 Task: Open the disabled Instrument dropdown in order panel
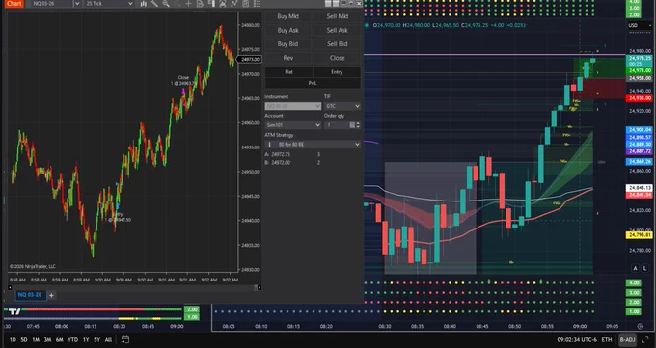[293, 106]
